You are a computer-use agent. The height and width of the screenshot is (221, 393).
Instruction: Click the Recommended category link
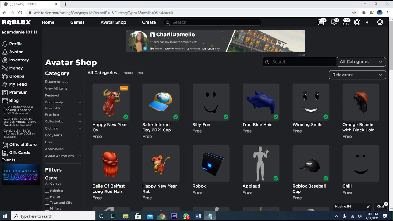coord(57,82)
